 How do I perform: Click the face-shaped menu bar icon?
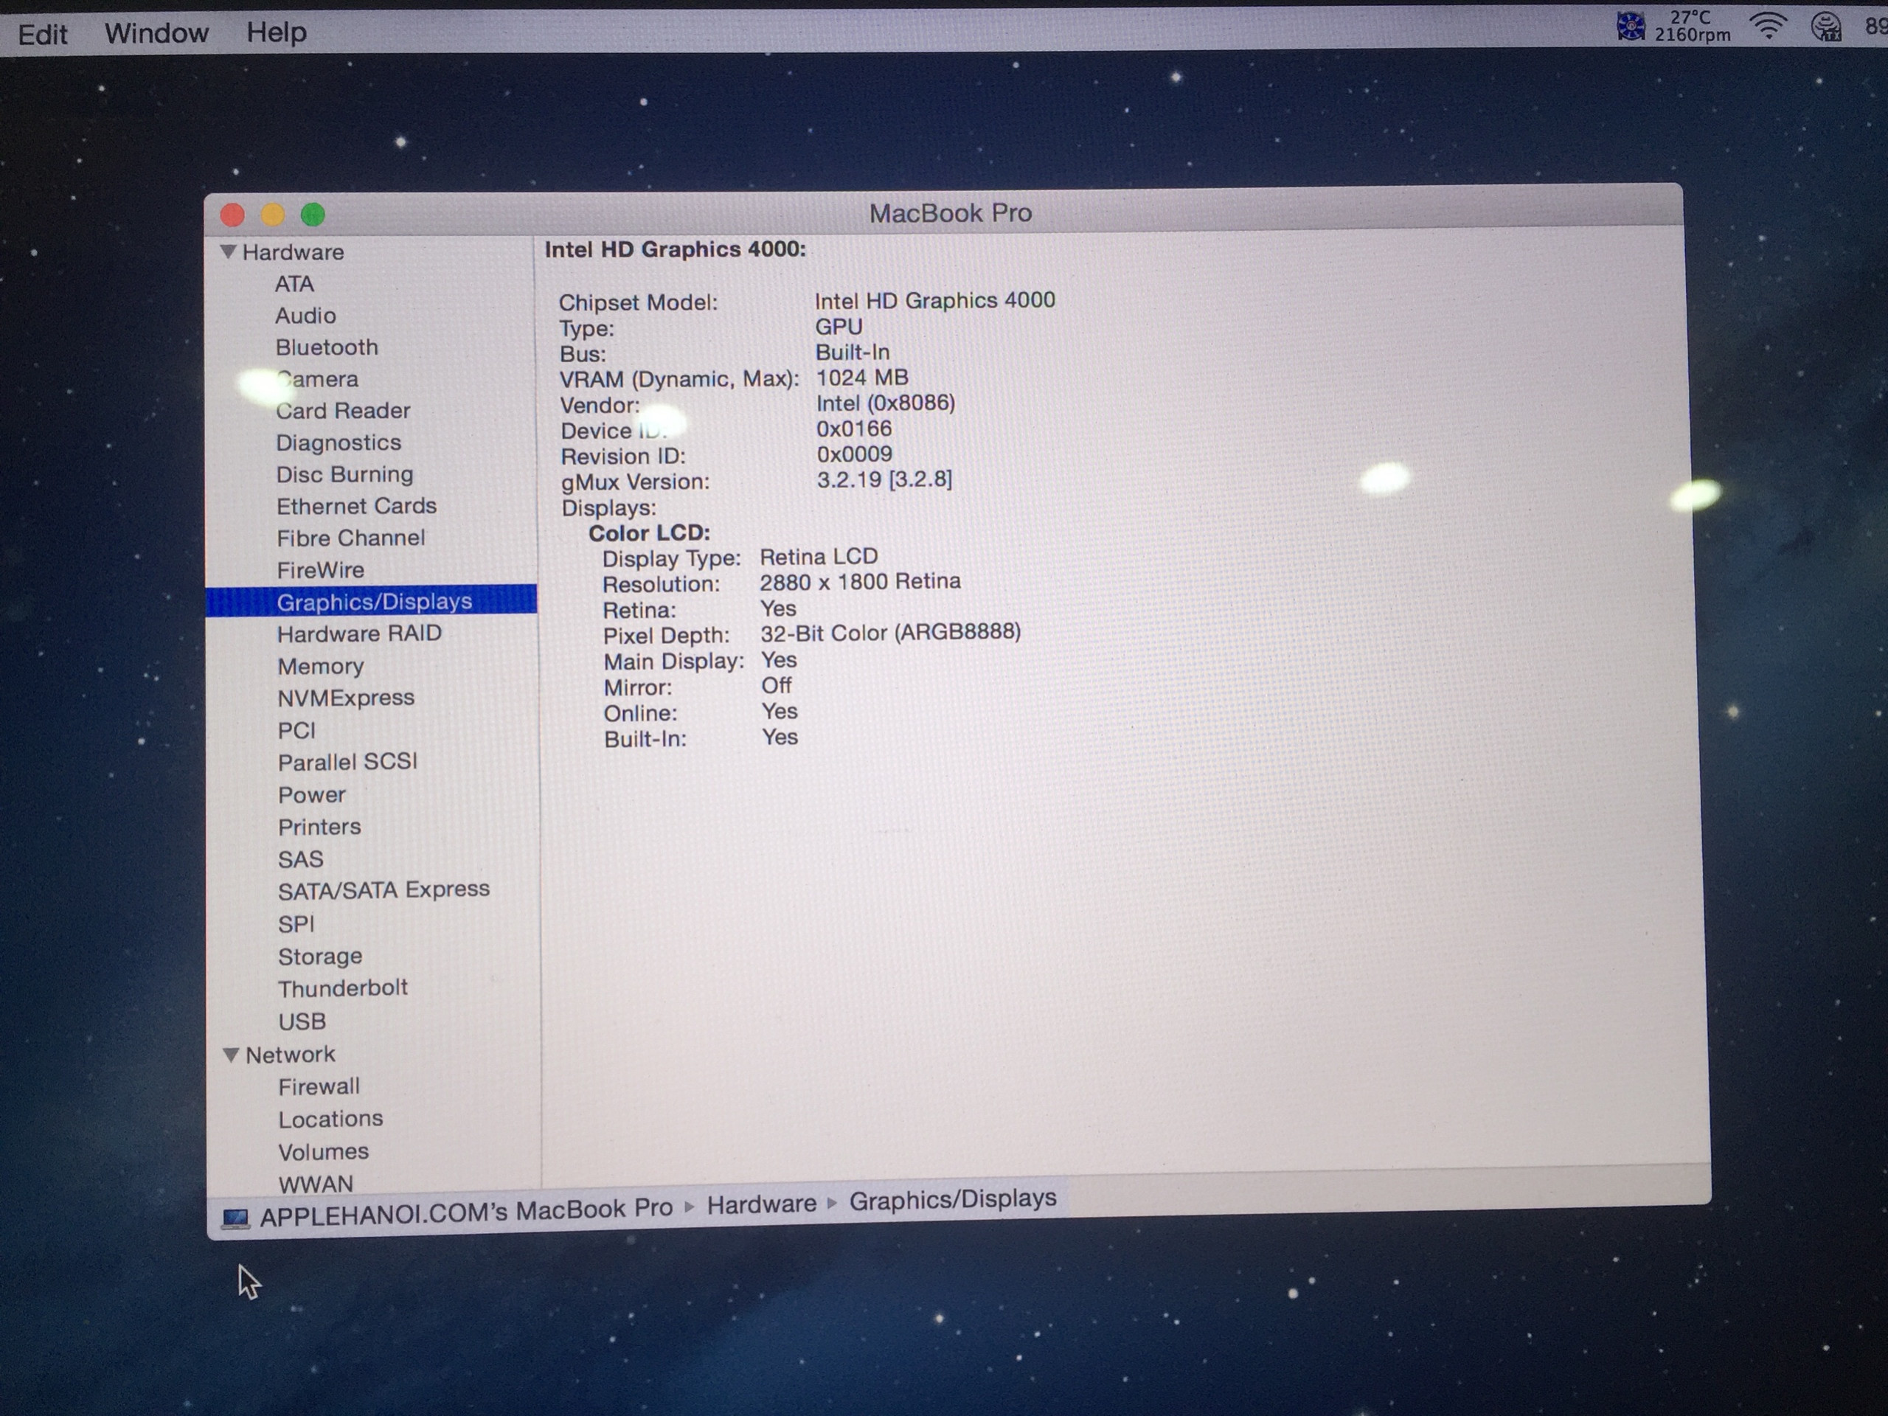point(1826,27)
